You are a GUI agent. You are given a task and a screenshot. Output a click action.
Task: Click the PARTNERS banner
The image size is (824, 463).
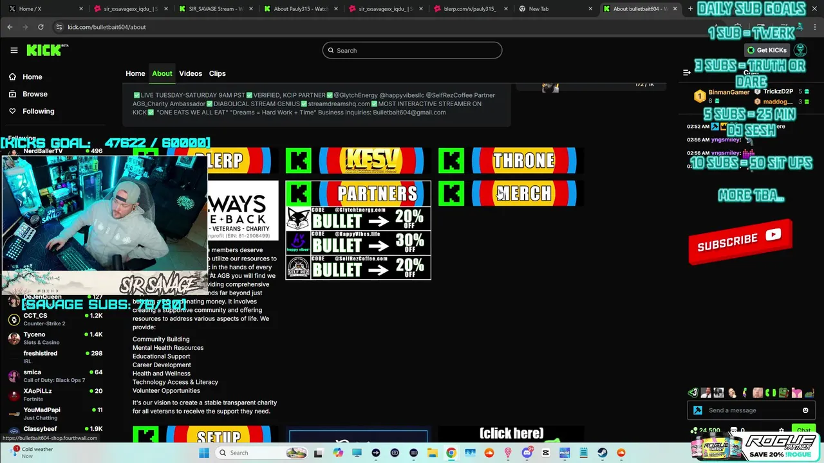click(x=357, y=193)
